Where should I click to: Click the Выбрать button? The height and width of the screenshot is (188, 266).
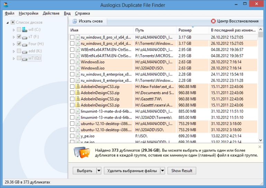point(85,170)
